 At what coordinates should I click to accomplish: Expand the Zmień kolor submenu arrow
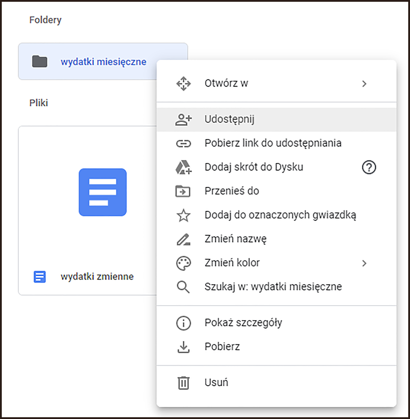click(x=364, y=263)
